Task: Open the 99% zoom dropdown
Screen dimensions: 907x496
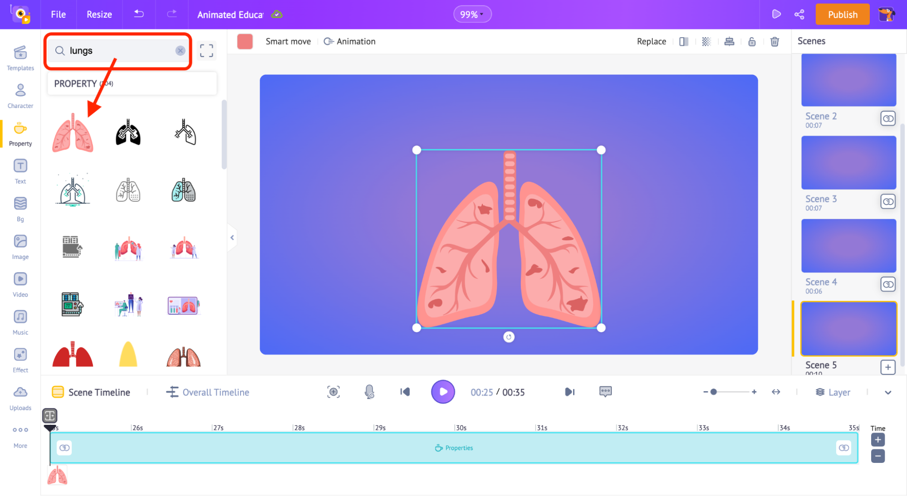Action: click(472, 15)
